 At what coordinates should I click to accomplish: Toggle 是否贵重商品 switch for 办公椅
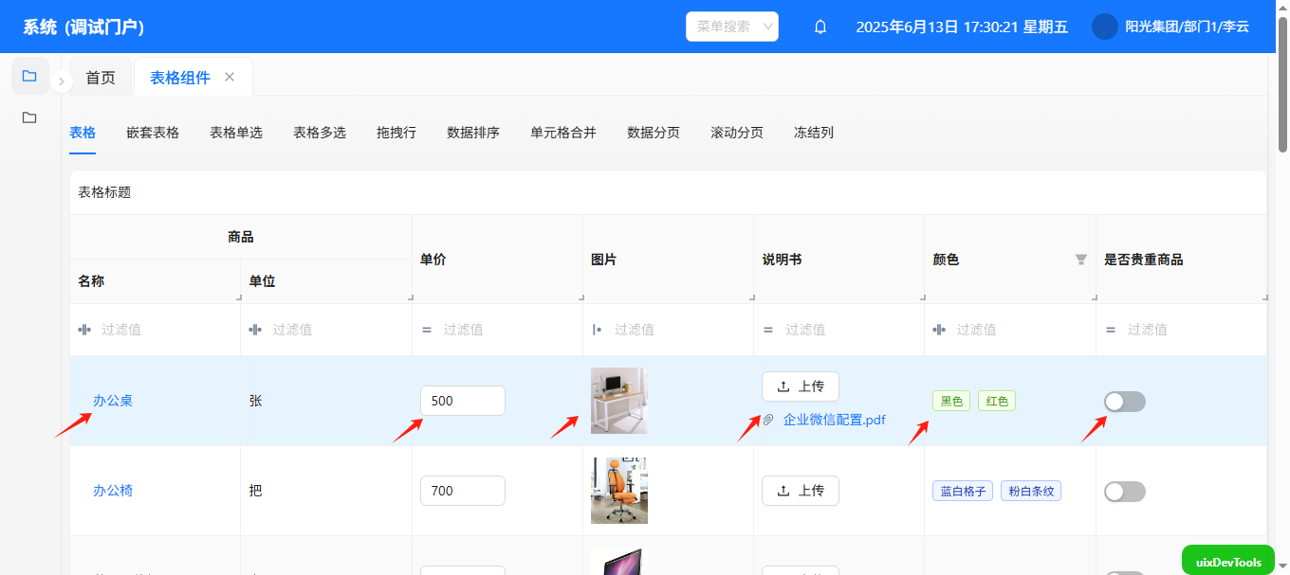pos(1125,492)
